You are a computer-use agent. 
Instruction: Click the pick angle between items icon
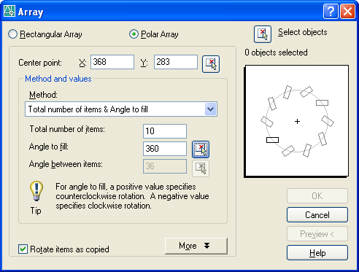tap(201, 168)
